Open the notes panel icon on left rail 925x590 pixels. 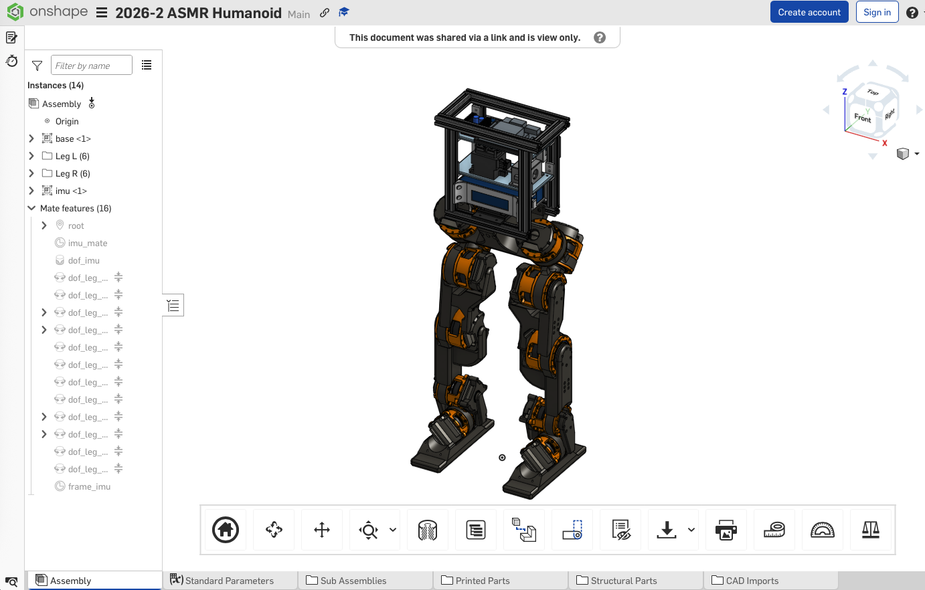pyautogui.click(x=11, y=37)
